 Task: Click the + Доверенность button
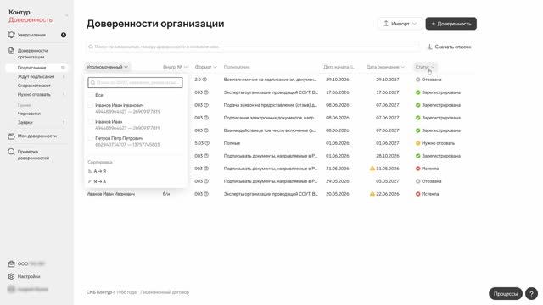(451, 24)
